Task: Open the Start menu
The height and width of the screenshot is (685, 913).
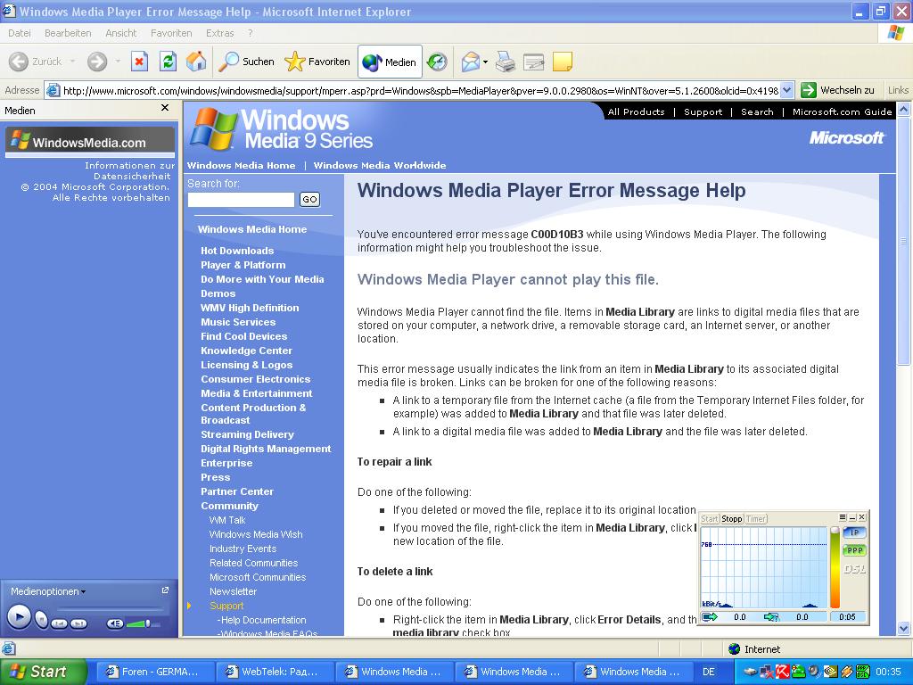Action: (x=43, y=672)
